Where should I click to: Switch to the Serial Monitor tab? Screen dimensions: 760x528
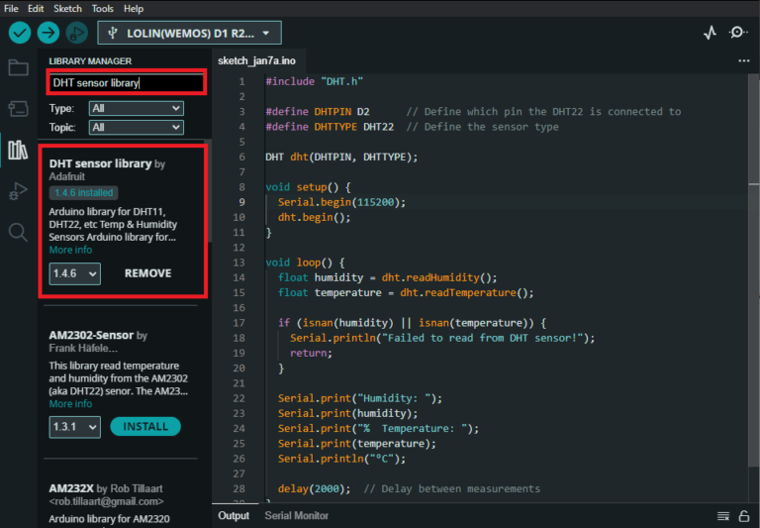(x=296, y=515)
